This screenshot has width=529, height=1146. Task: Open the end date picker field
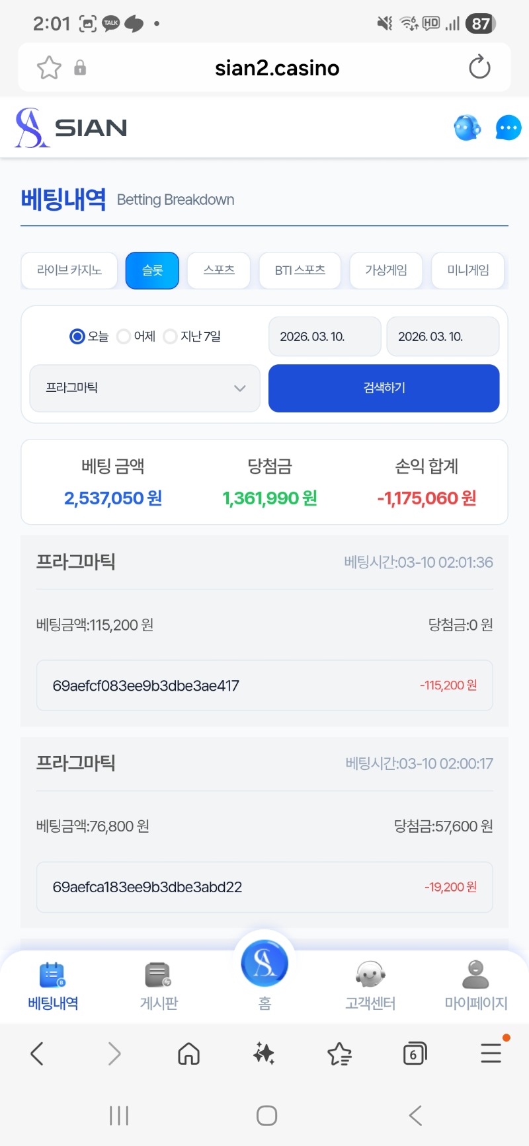pyautogui.click(x=442, y=336)
